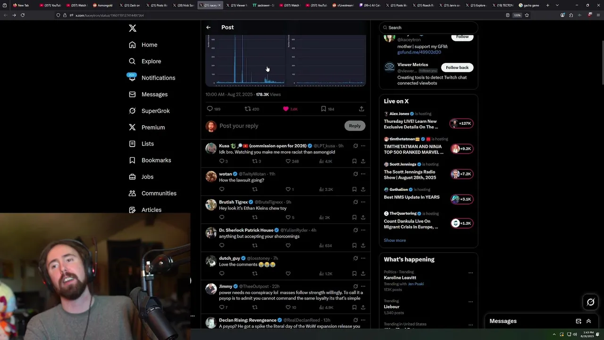This screenshot has width=604, height=340.
Task: Open a new browser tab
Action: (548, 5)
